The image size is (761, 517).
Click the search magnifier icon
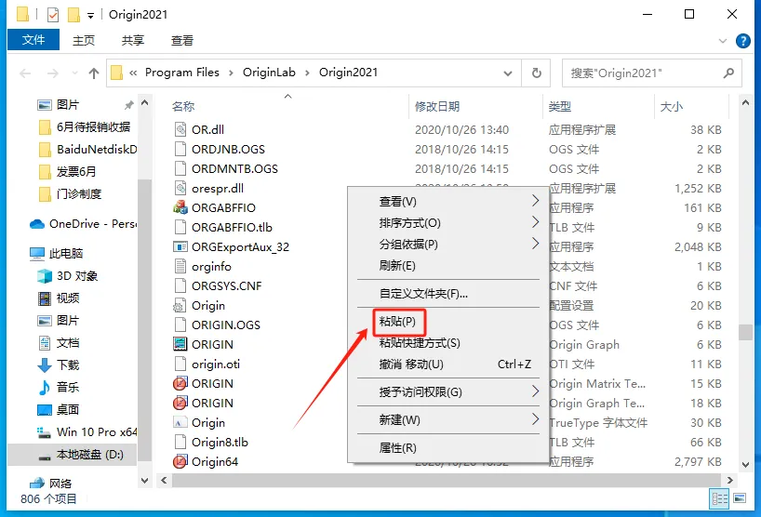coord(728,73)
